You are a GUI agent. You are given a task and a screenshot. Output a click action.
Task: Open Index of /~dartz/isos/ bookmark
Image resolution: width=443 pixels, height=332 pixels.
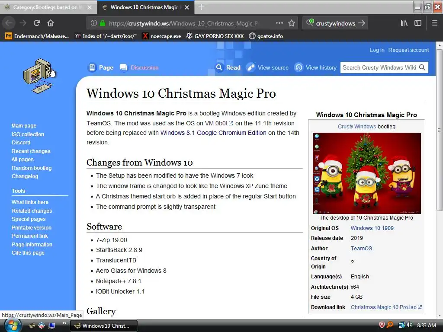tap(106, 36)
